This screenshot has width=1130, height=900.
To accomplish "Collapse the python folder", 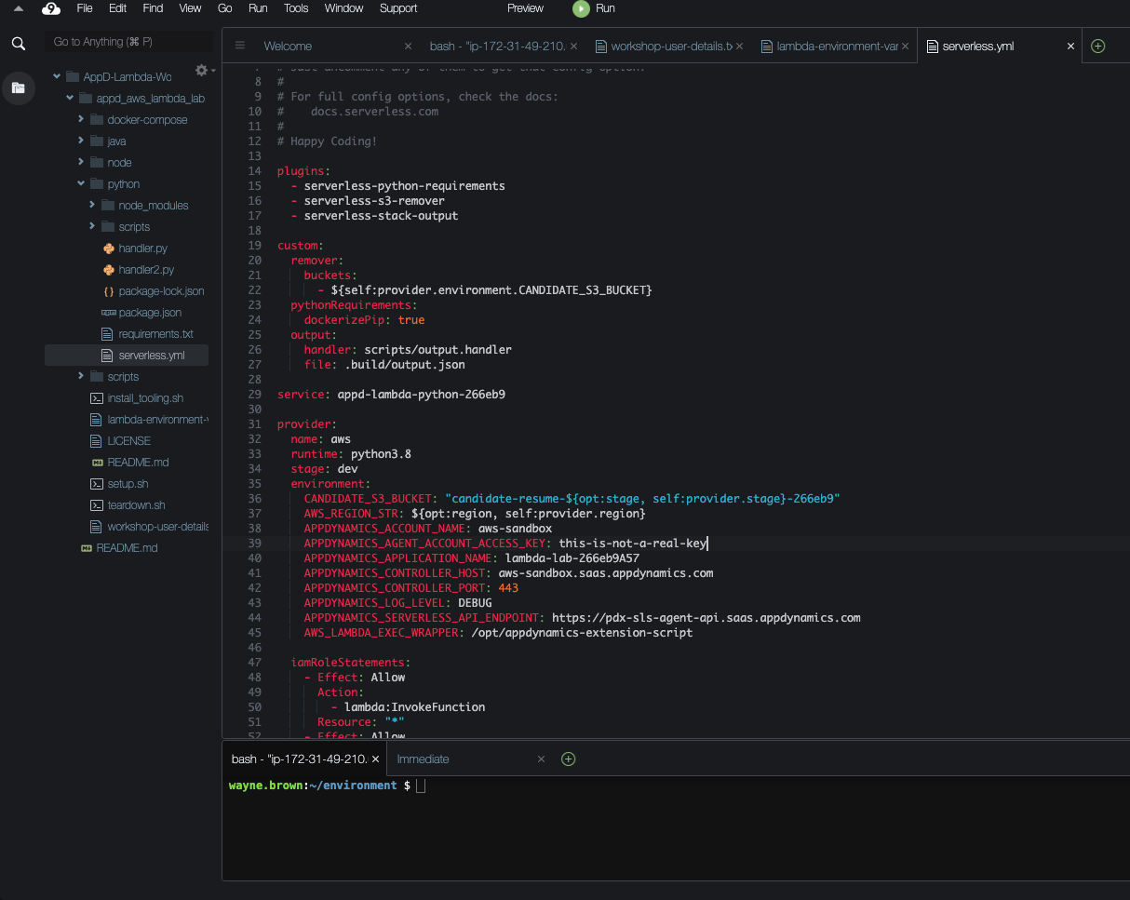I will tap(81, 183).
